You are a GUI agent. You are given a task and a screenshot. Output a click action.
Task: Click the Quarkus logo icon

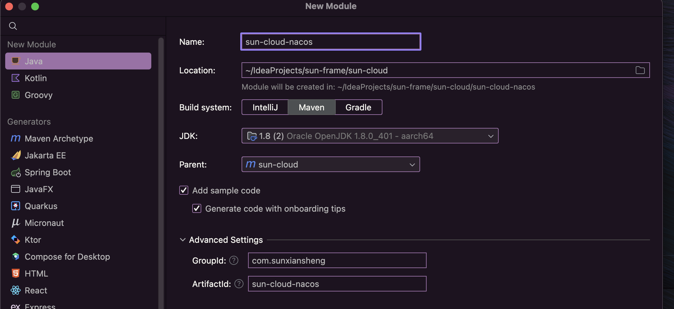tap(15, 206)
